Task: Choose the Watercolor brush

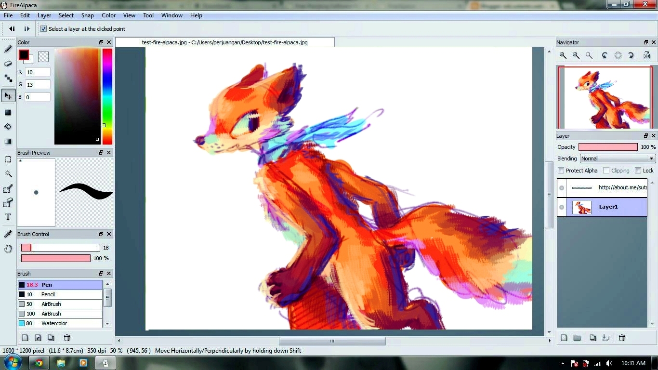Action: pyautogui.click(x=60, y=323)
